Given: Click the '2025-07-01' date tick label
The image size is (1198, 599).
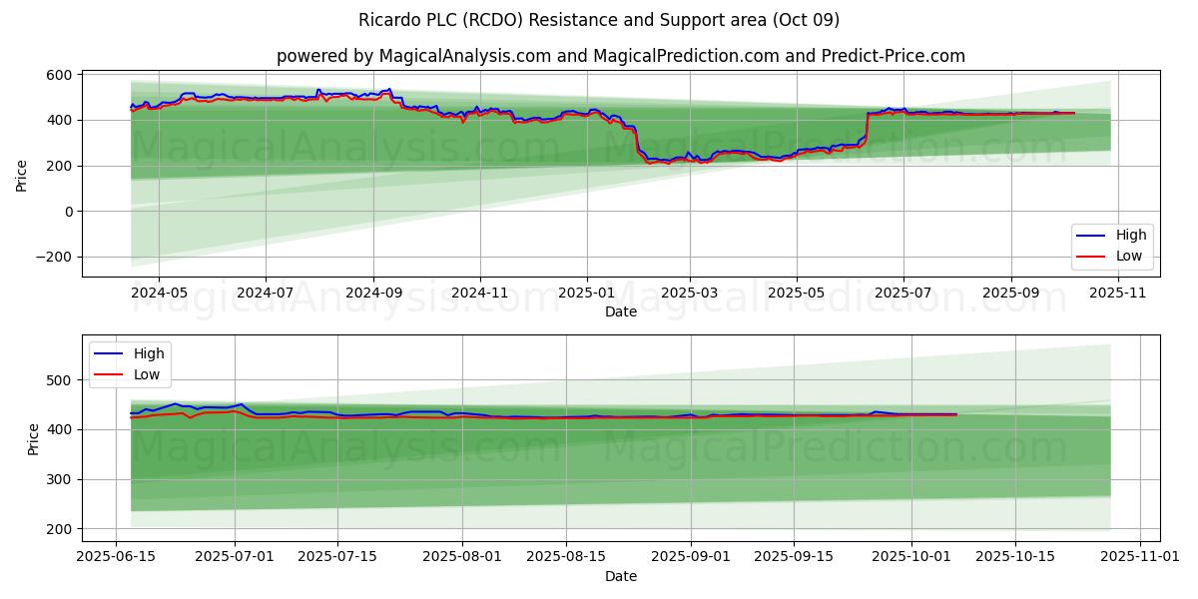Looking at the screenshot, I should 235,557.
